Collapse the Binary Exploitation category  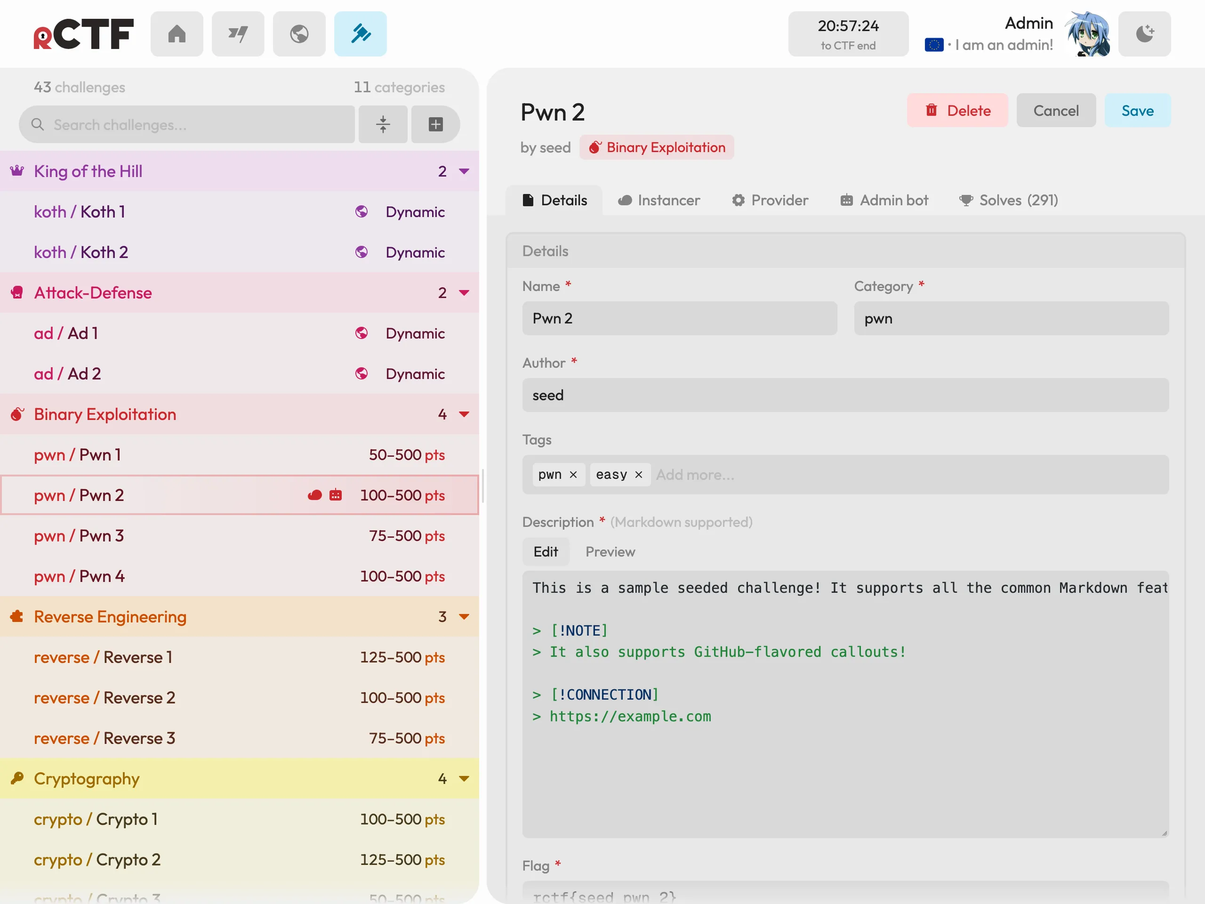464,414
